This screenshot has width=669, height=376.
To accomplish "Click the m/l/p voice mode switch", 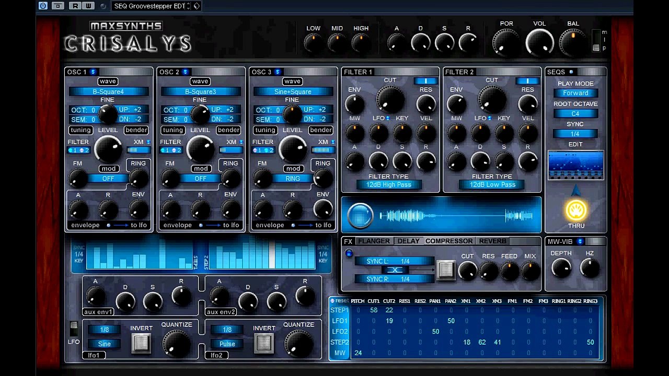I will [x=596, y=41].
